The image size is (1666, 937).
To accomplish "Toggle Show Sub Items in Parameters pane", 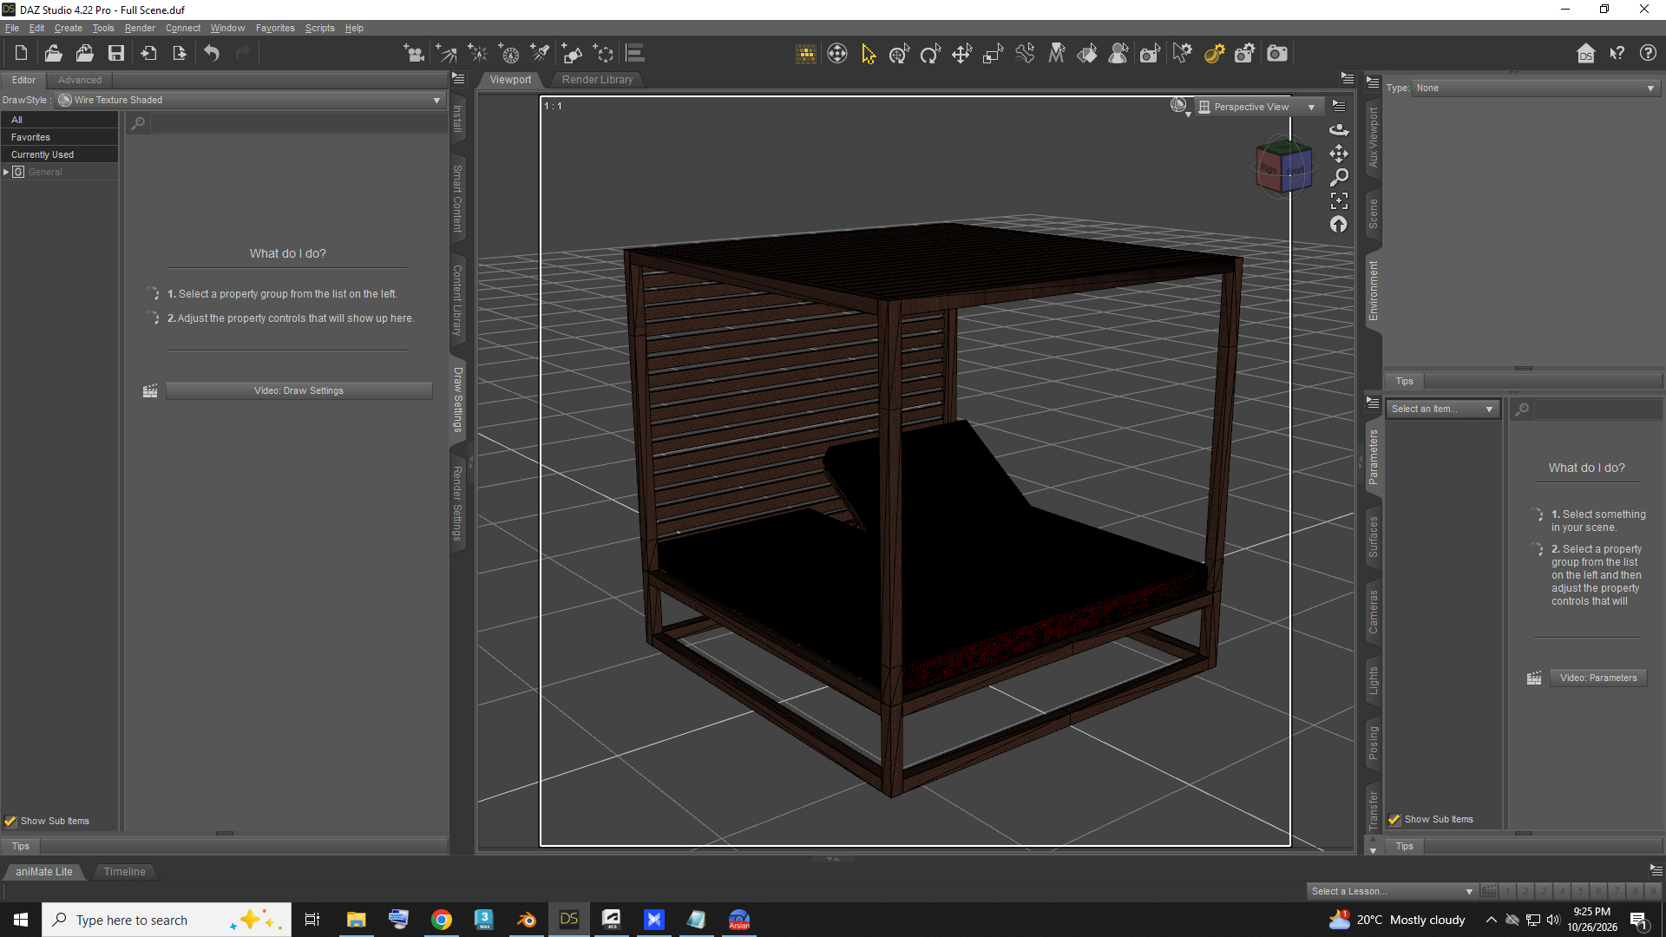I will pos(1394,819).
